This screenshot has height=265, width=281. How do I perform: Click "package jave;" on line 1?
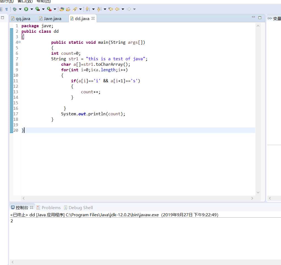click(x=37, y=26)
